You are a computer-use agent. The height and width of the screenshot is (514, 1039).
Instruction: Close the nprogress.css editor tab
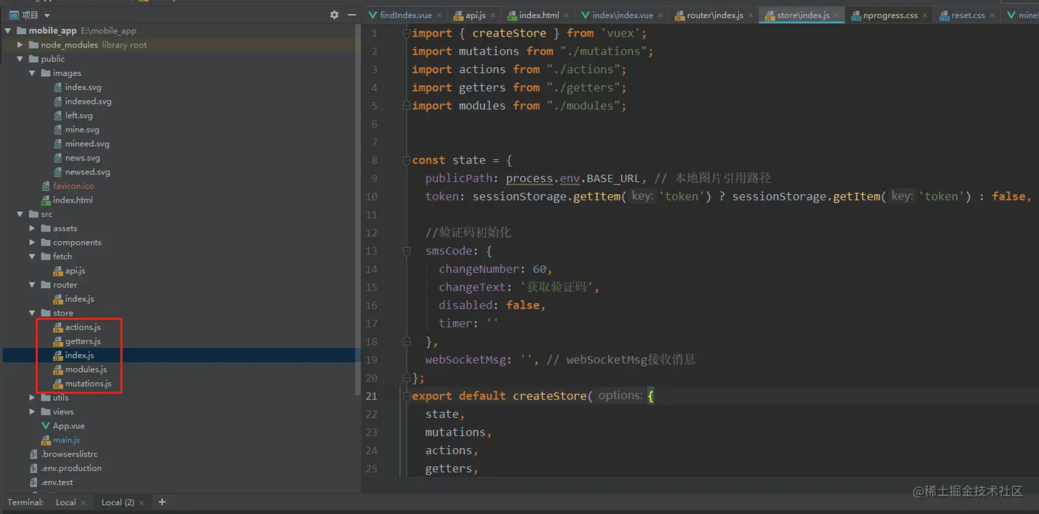click(x=925, y=16)
